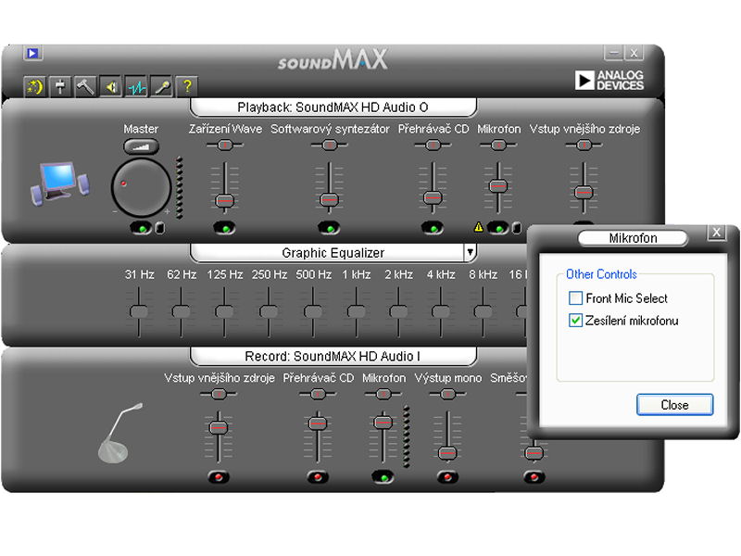Viewport: 741px width, 556px height.
Task: Select record Přehrávač CD red light
Action: [x=318, y=477]
